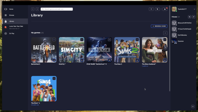
Task: Open The Sims 4 game tile
Action: 44,89
